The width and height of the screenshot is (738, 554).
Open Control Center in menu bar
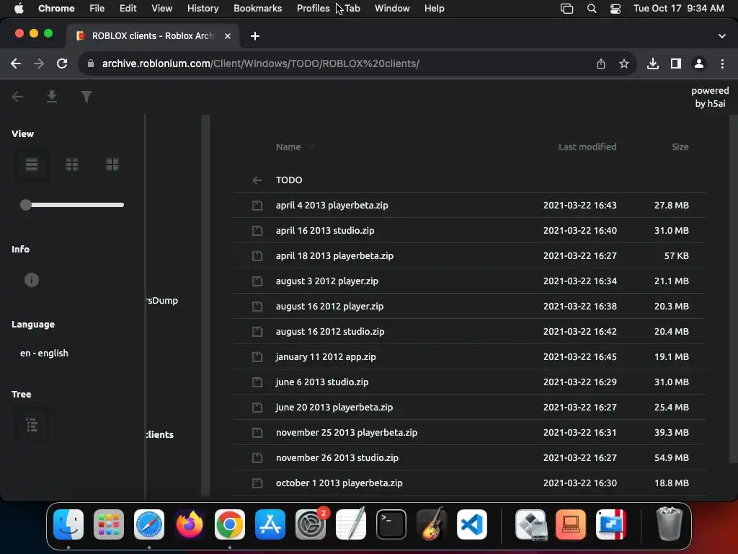pos(615,9)
